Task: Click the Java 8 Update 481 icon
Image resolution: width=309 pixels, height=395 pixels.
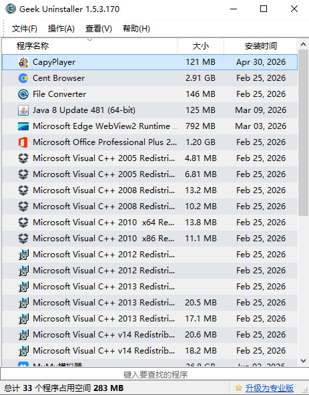Action: (x=23, y=110)
